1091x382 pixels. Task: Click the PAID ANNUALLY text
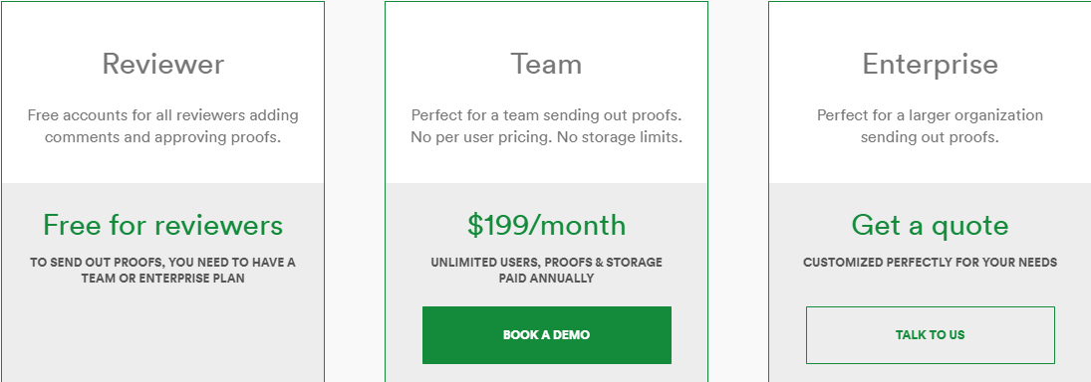click(546, 278)
